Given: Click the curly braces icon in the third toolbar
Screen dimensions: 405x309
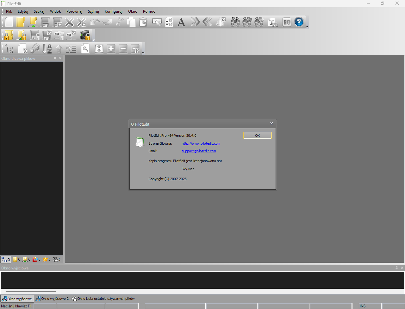Looking at the screenshot, I should (x=9, y=48).
